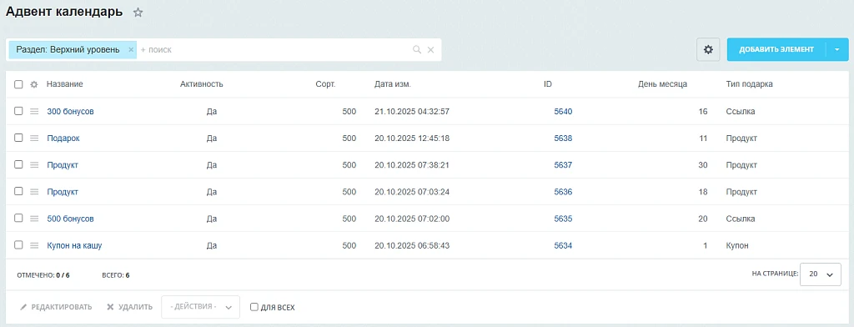Click the search magnifier icon
This screenshot has height=327, width=854.
pyautogui.click(x=417, y=49)
